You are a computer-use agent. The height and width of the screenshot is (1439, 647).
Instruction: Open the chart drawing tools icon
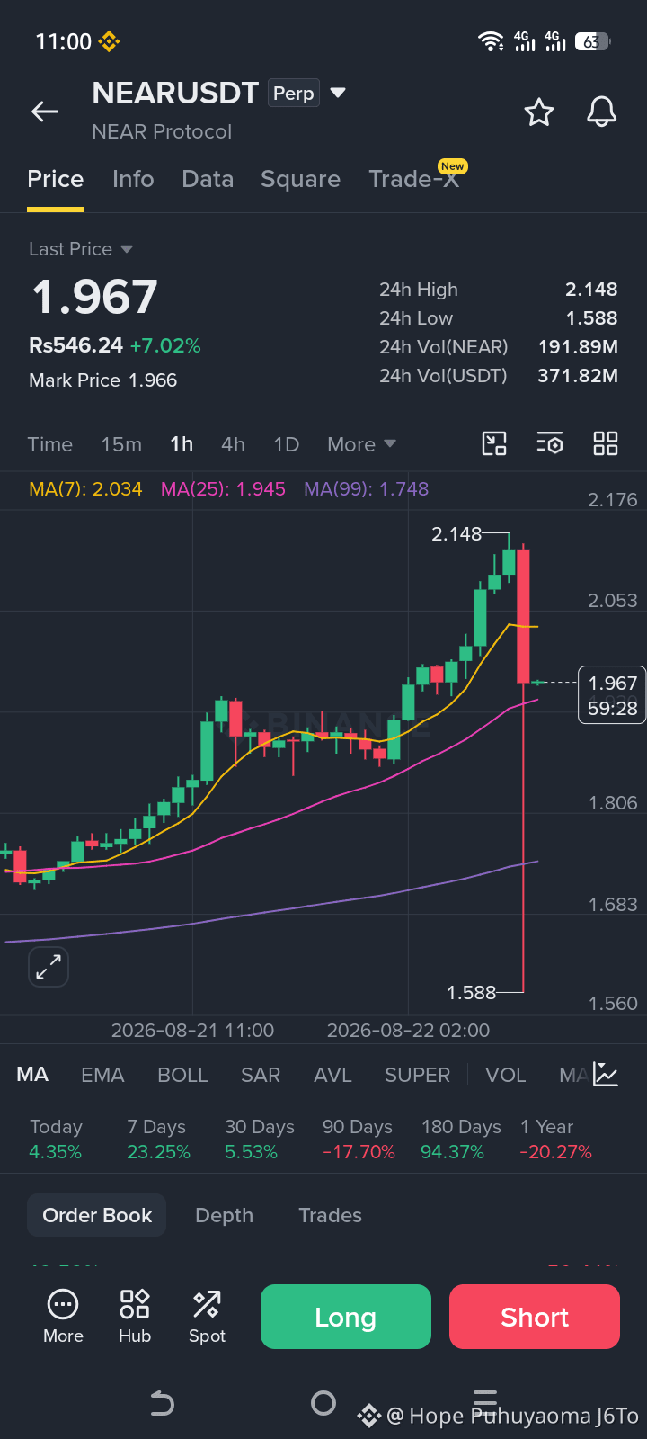point(494,443)
